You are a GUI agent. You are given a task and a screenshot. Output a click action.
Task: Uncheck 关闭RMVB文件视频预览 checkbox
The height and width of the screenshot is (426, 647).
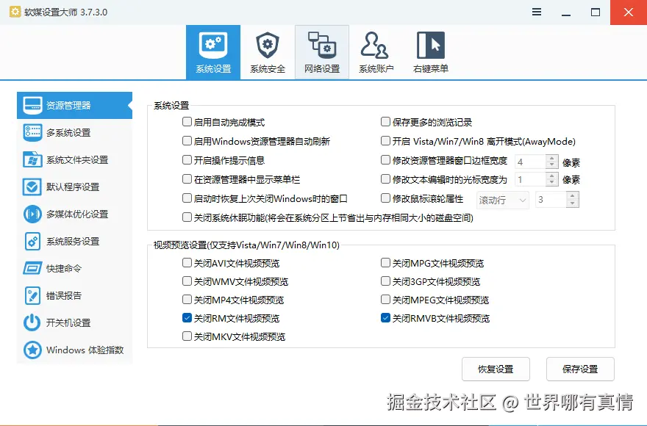(385, 318)
